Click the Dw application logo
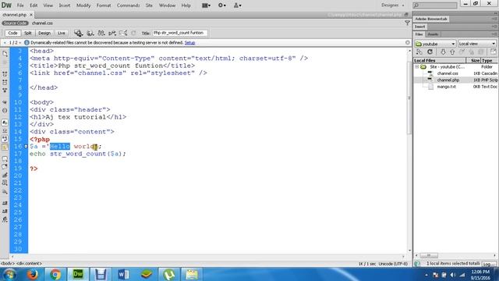Screen dimensions: 499x281 pyautogui.click(x=6, y=5)
